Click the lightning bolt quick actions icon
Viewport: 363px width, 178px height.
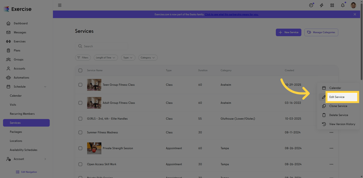click(322, 5)
